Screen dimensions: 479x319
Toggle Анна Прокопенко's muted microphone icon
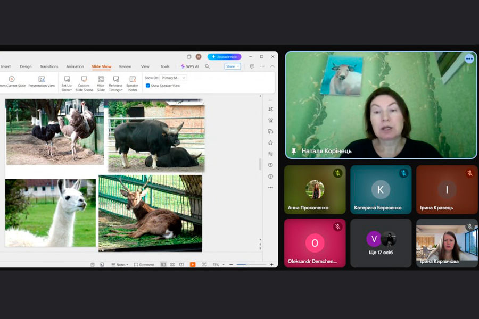337,173
